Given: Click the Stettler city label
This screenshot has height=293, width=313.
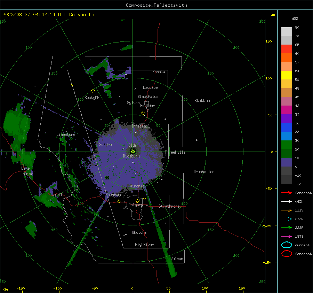Looking at the screenshot, I should 203,101.
